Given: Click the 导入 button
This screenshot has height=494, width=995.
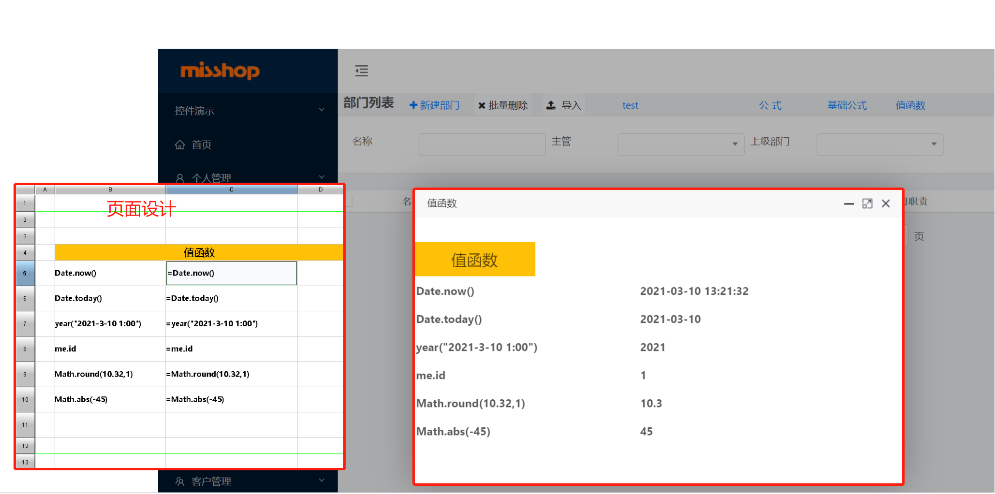Looking at the screenshot, I should (564, 105).
